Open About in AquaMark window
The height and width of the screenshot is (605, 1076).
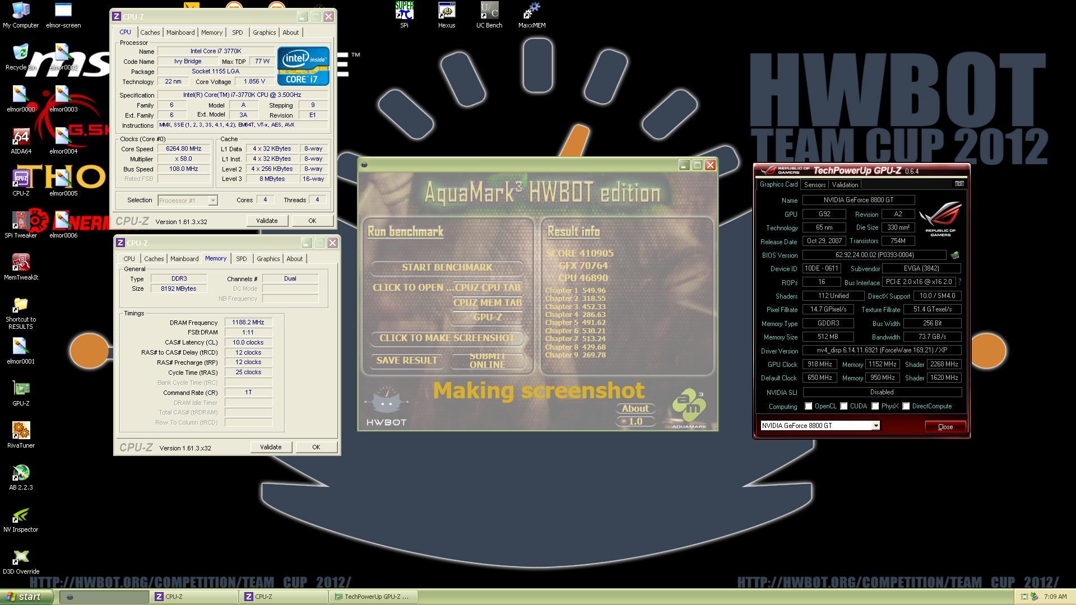[635, 408]
